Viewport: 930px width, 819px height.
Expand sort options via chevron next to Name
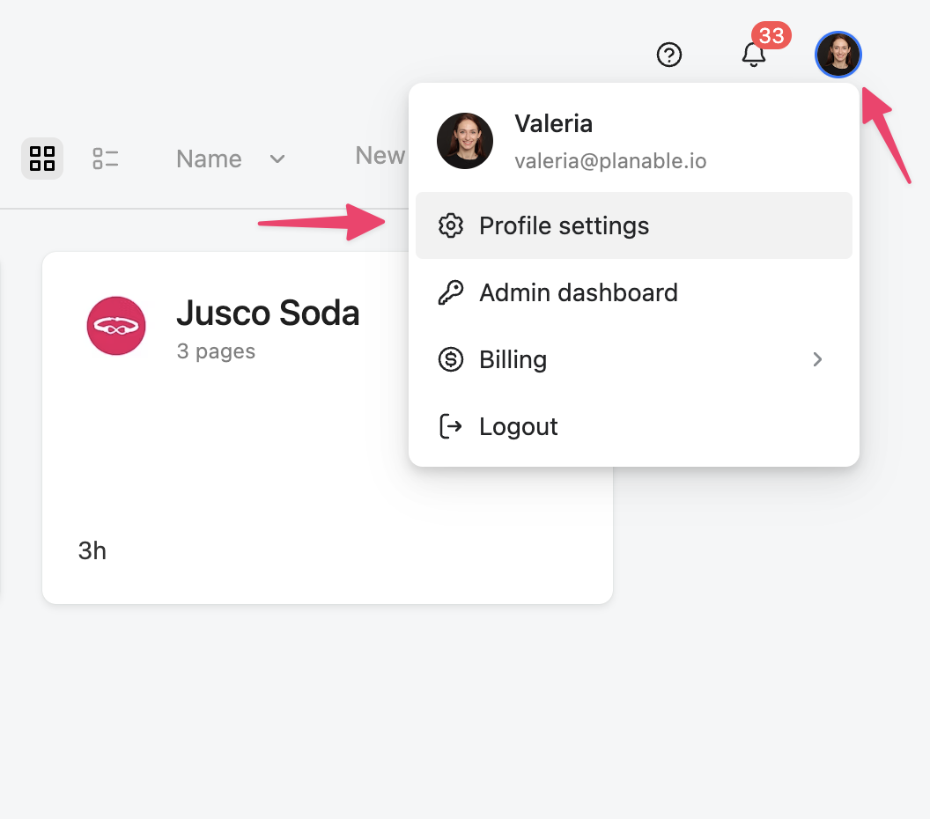pos(277,159)
